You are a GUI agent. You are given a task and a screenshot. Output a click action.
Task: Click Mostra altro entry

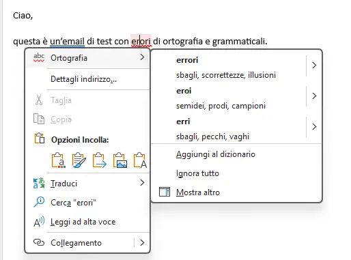pos(198,192)
